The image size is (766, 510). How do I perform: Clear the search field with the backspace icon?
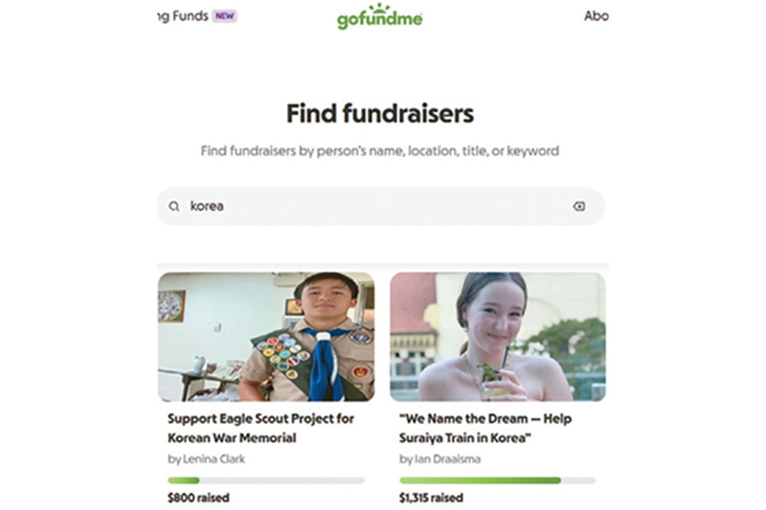[x=579, y=207]
